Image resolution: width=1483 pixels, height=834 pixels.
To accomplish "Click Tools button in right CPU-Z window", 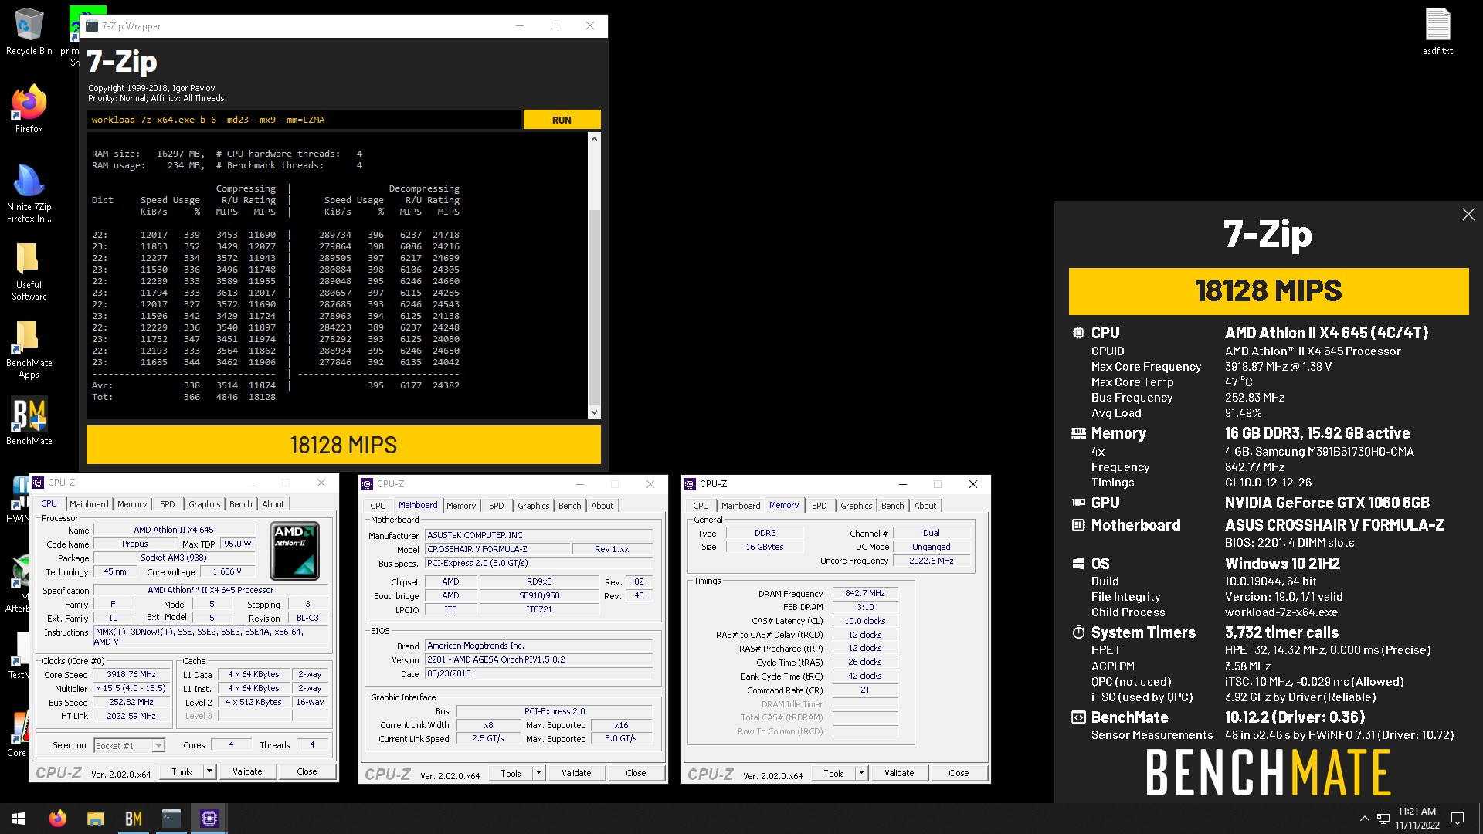I will pyautogui.click(x=834, y=773).
